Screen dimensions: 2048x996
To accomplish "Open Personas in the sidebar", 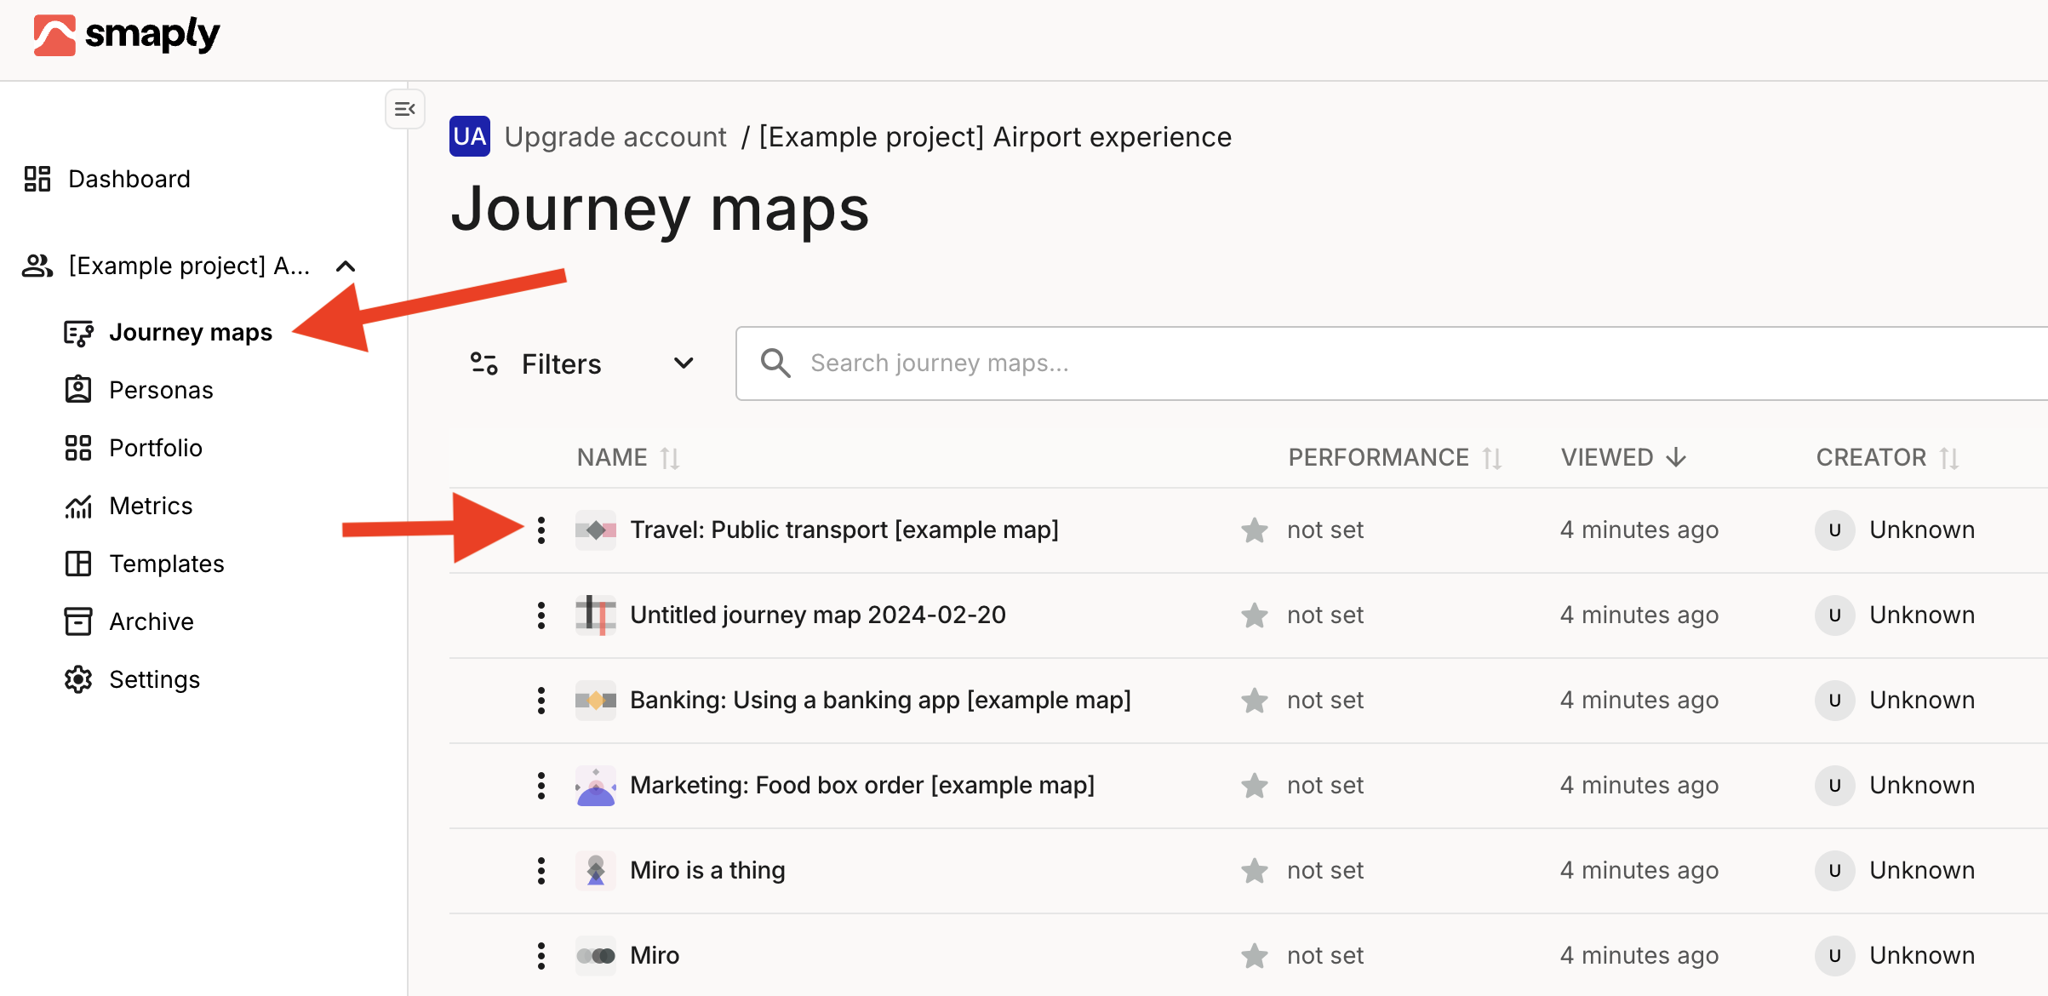I will tap(161, 390).
